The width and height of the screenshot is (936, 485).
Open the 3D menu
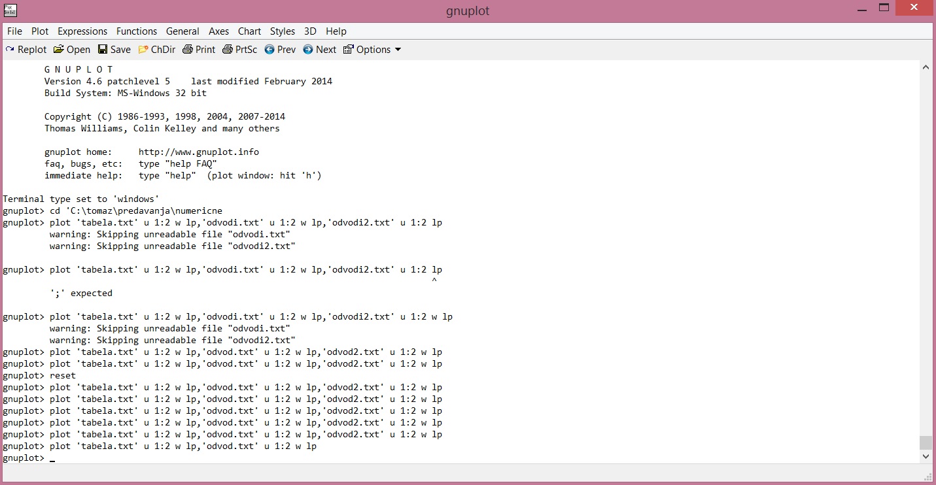coord(310,31)
